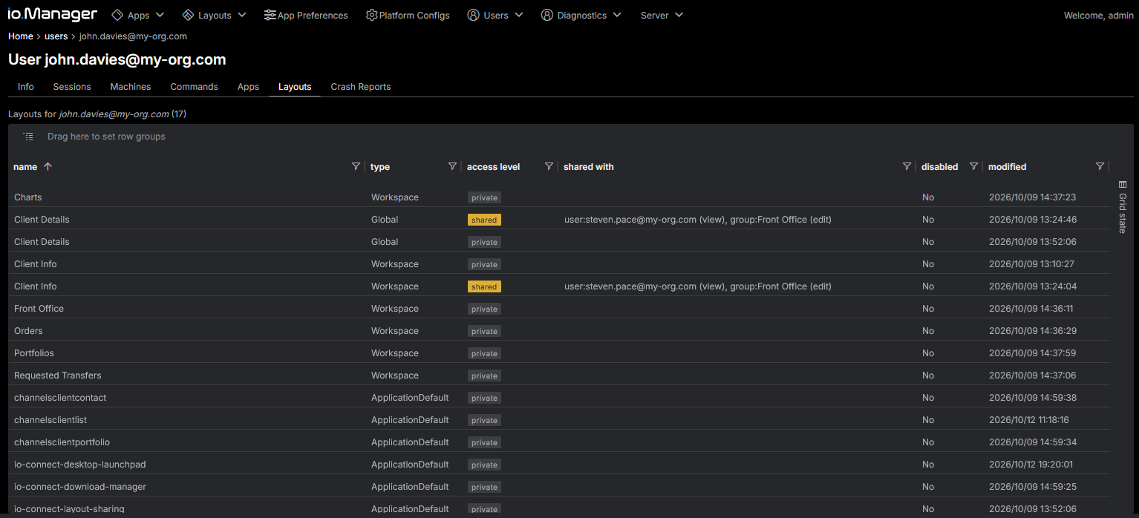Switch to the Info tab
The image size is (1139, 518).
(26, 87)
